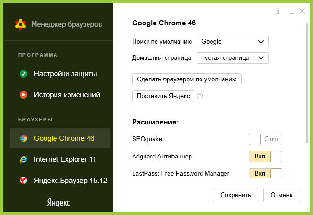Image resolution: width=313 pixels, height=215 pixels.
Task: Click the LastPass: Free Password Manager label
Action: (x=180, y=173)
